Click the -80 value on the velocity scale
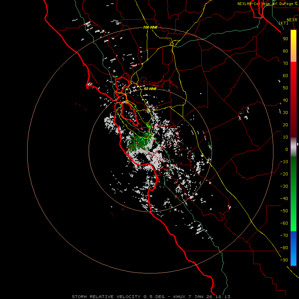 click(x=284, y=248)
